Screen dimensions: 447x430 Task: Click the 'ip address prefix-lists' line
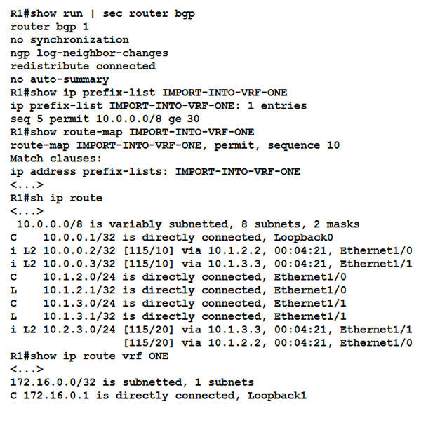coord(155,171)
